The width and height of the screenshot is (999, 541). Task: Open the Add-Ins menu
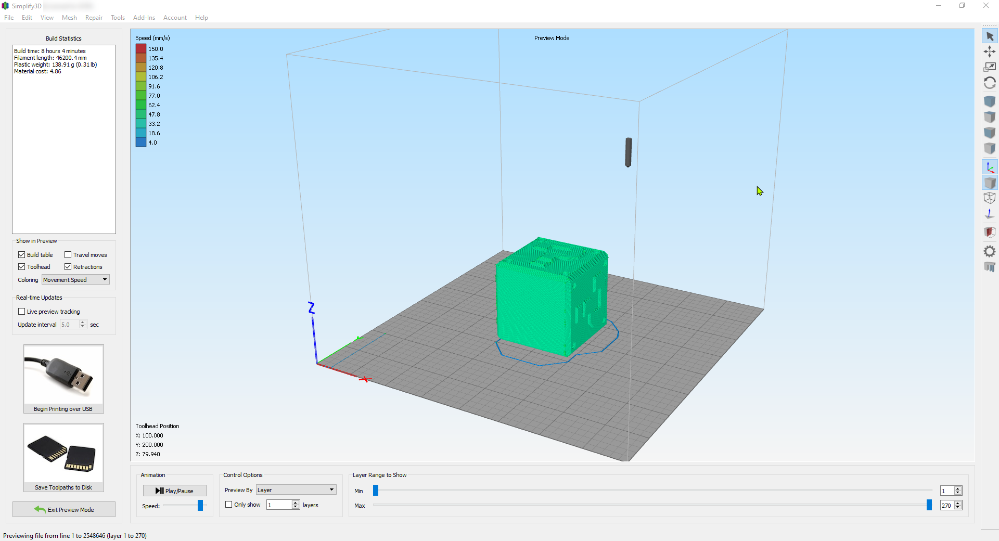(x=144, y=18)
